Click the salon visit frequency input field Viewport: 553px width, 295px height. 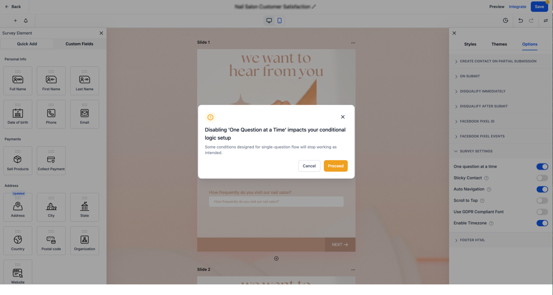coord(276,202)
